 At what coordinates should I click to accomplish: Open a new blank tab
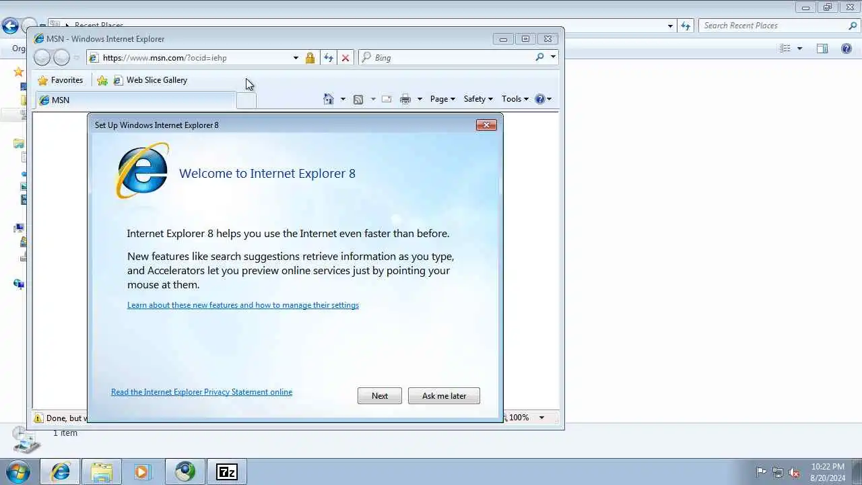(246, 100)
